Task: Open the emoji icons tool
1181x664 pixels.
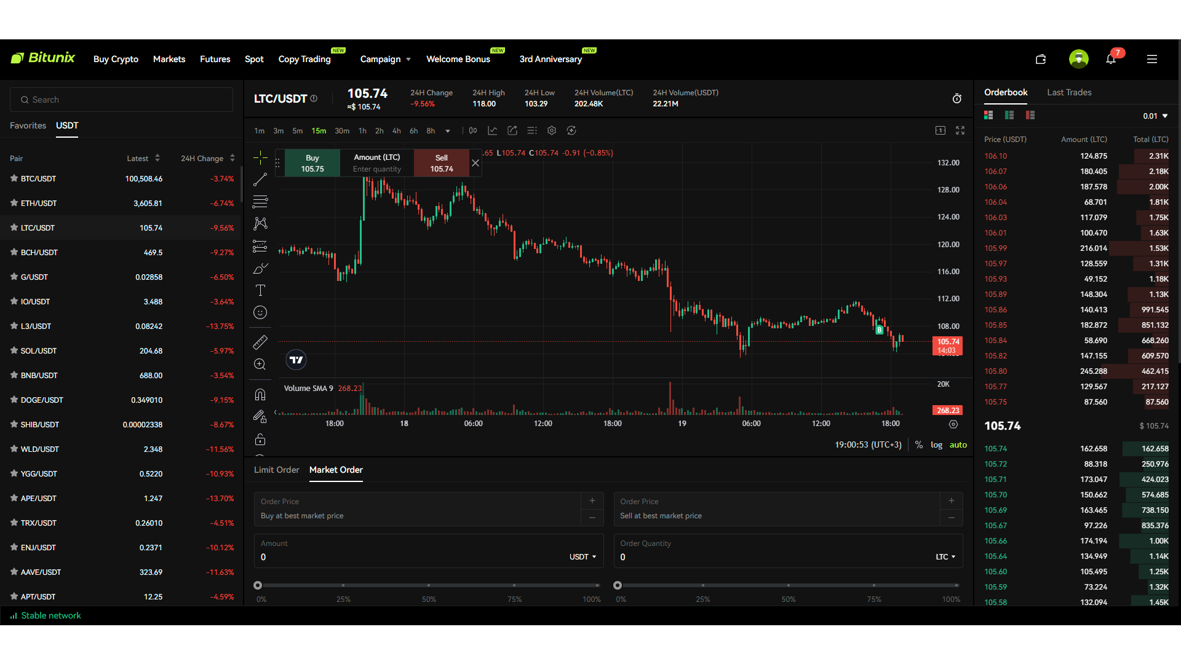Action: click(260, 312)
